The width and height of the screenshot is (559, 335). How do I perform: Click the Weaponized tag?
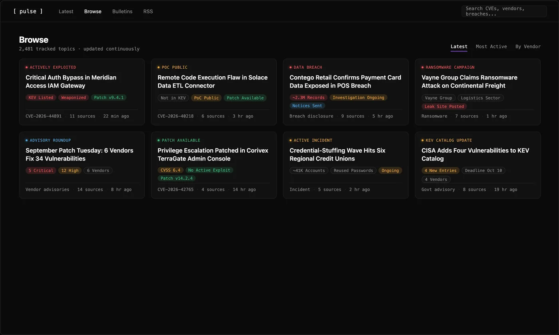click(x=73, y=97)
